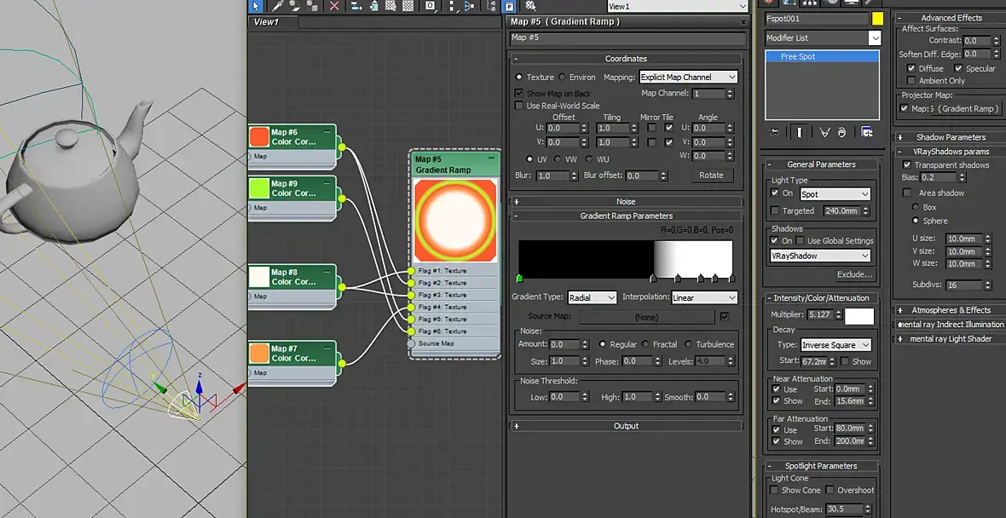This screenshot has width=1006, height=518.
Task: Click the Rotate button
Action: pos(711,175)
